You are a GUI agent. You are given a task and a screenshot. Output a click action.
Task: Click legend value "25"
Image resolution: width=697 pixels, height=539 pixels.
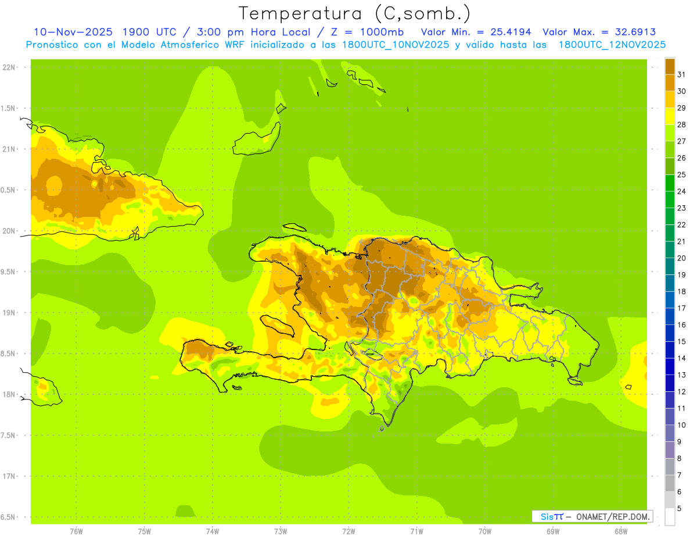pos(682,174)
